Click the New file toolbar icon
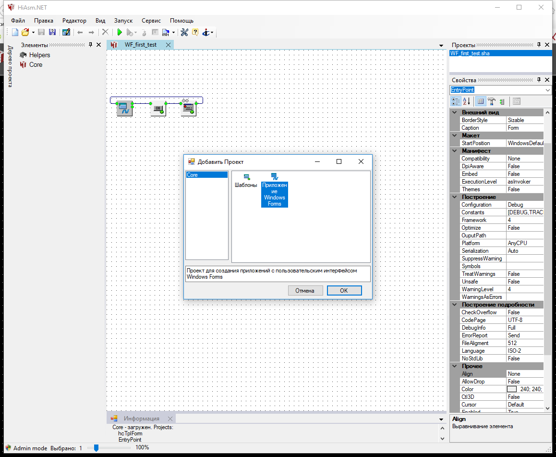 click(15, 32)
